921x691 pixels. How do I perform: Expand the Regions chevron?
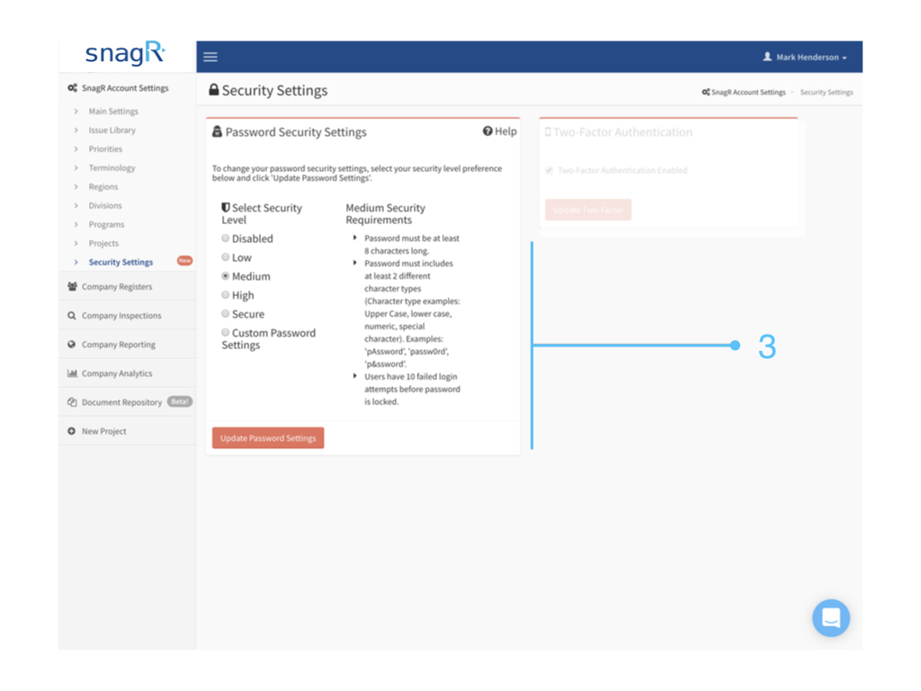coord(76,186)
